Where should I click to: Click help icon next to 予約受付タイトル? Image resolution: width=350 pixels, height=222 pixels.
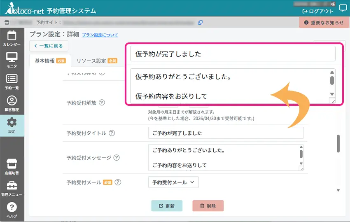[112, 133]
